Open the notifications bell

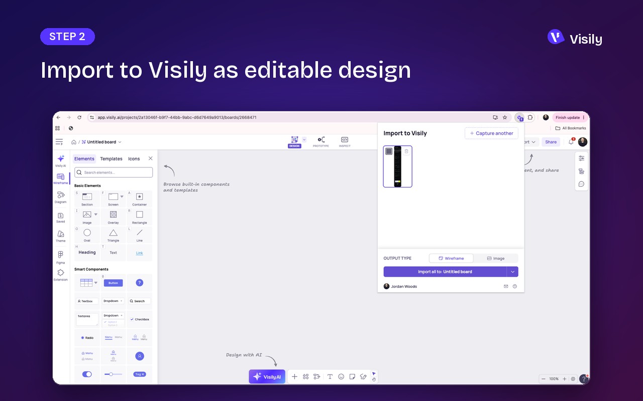click(x=571, y=142)
